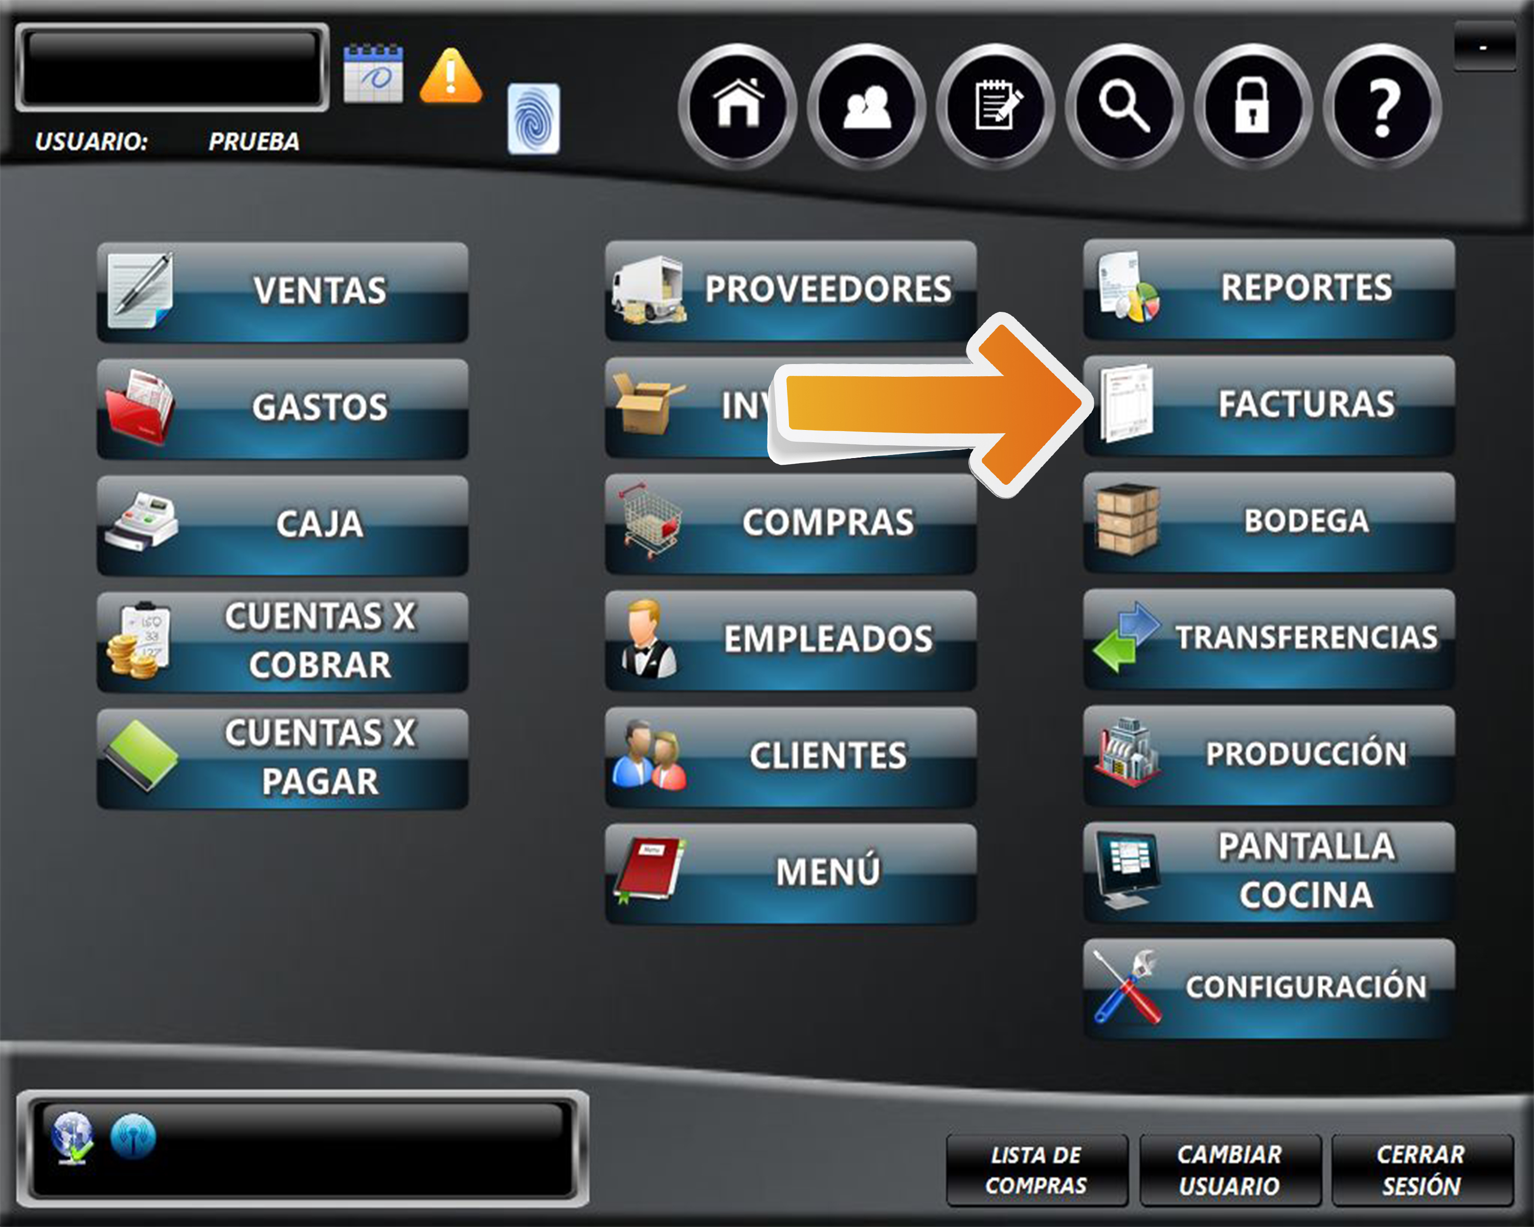
Task: Open the GASTOS module
Action: [x=282, y=408]
